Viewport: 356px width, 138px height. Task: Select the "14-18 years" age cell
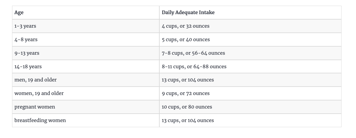tap(28, 66)
